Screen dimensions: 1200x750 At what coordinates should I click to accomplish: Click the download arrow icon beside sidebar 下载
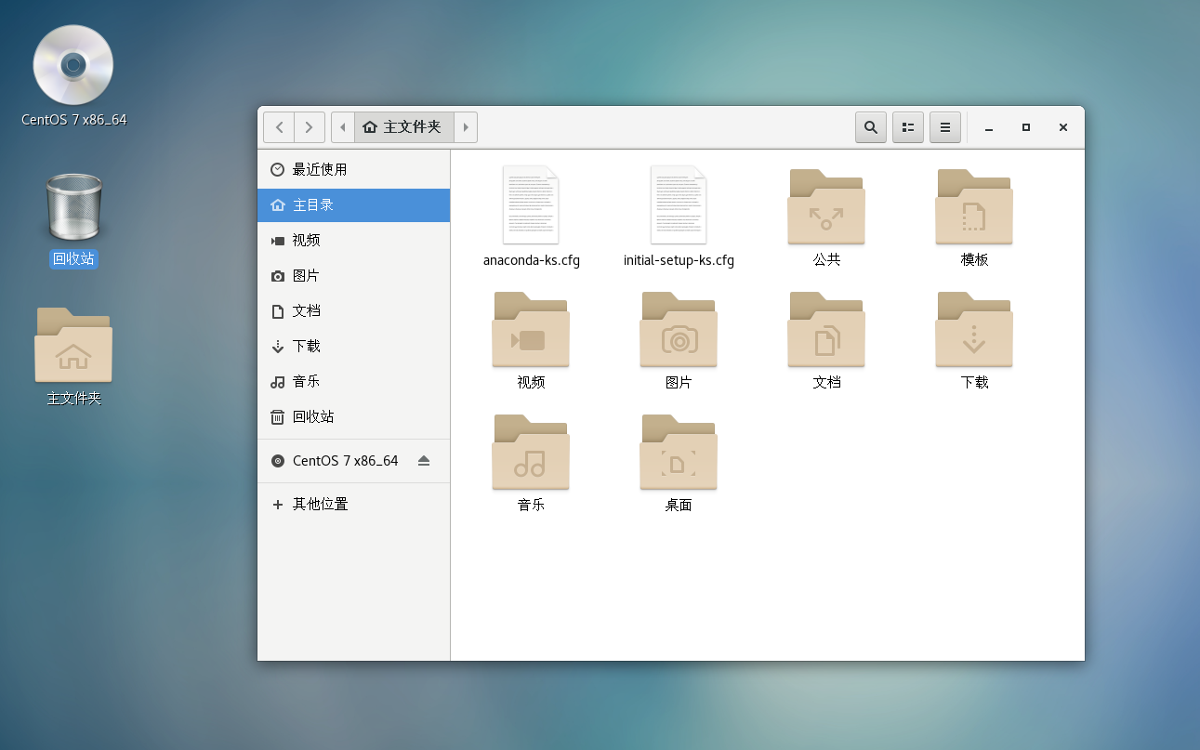click(277, 347)
